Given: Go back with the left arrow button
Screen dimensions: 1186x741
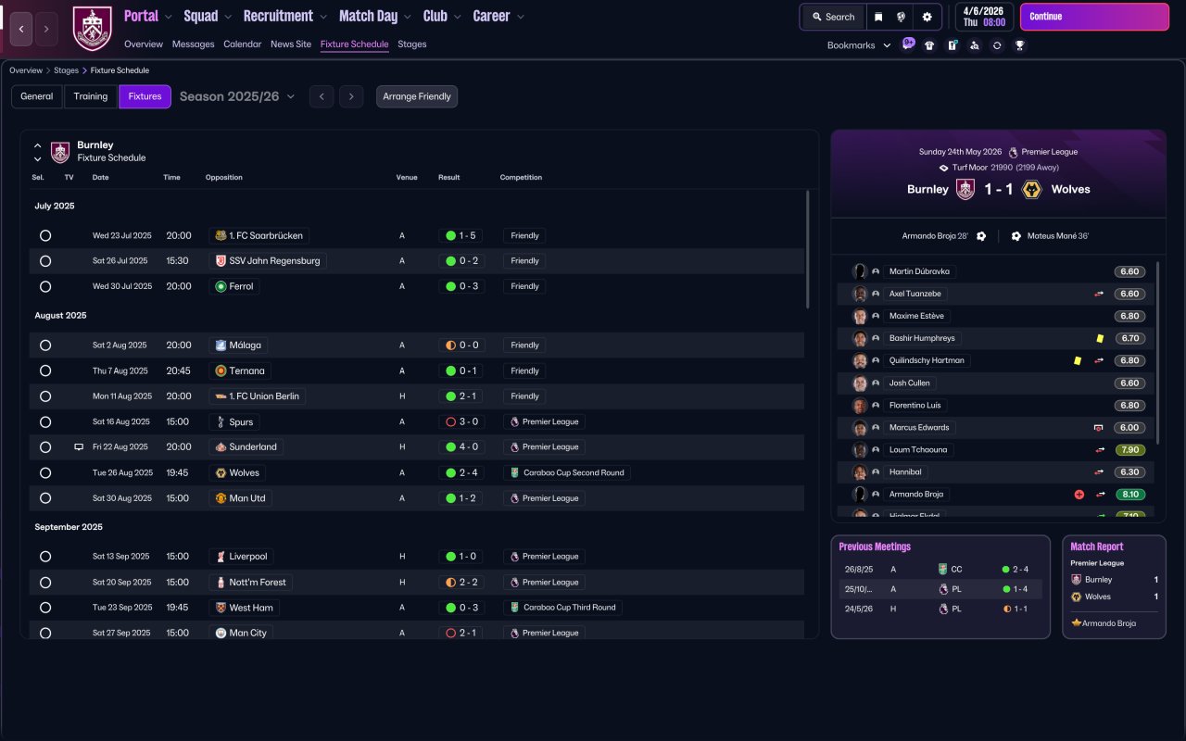Looking at the screenshot, I should [21, 29].
